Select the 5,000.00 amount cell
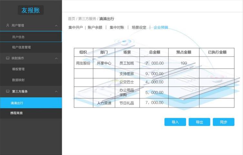This screenshot has height=155, width=243. (x=154, y=92)
